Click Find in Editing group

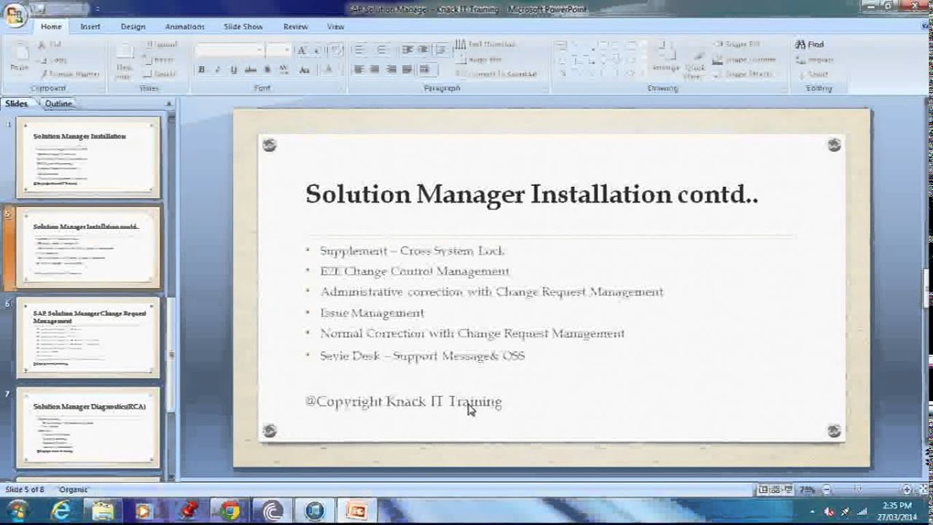810,44
